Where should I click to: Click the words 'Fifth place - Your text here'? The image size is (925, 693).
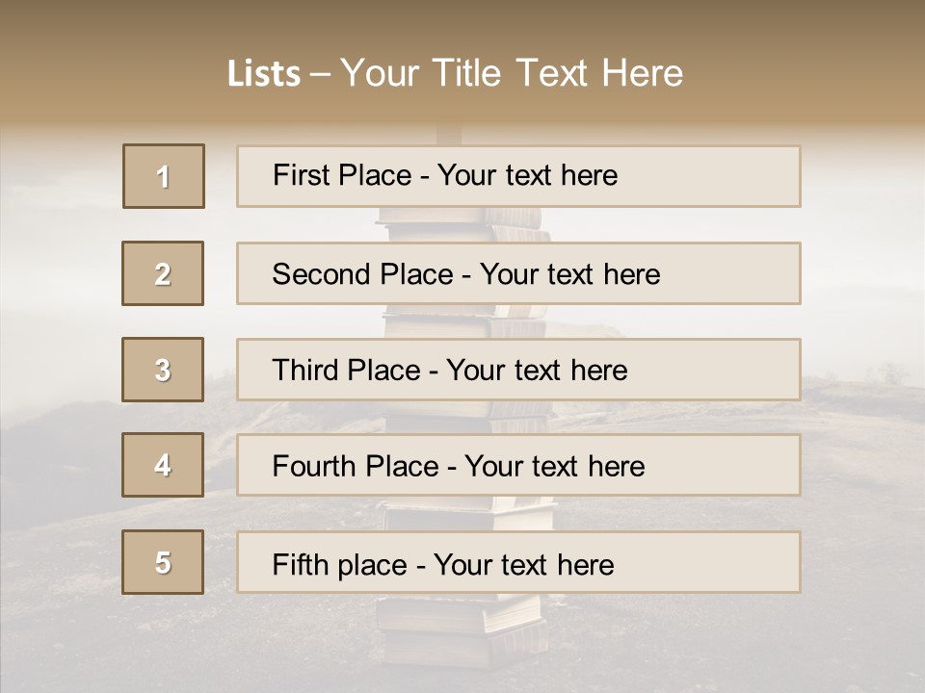(x=443, y=565)
